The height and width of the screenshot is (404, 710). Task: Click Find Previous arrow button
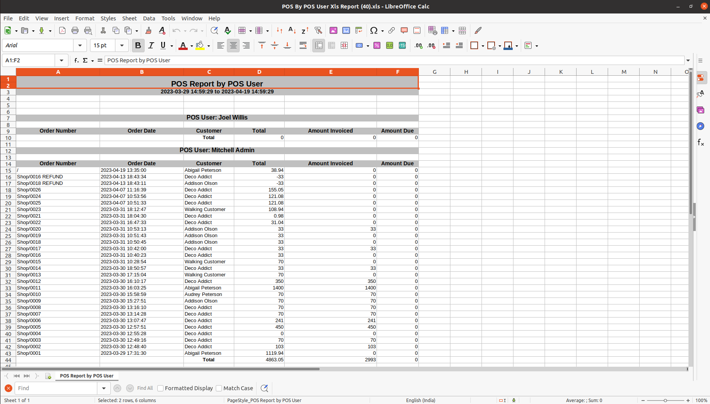pos(117,388)
